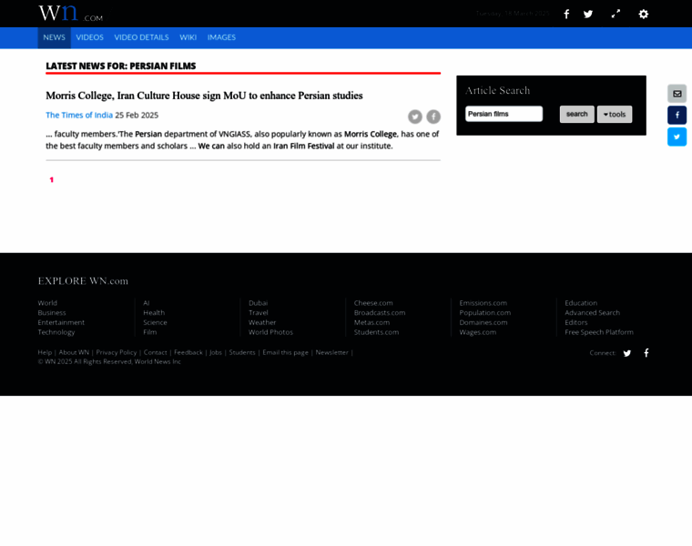Open Cheese.com footer link

point(373,303)
